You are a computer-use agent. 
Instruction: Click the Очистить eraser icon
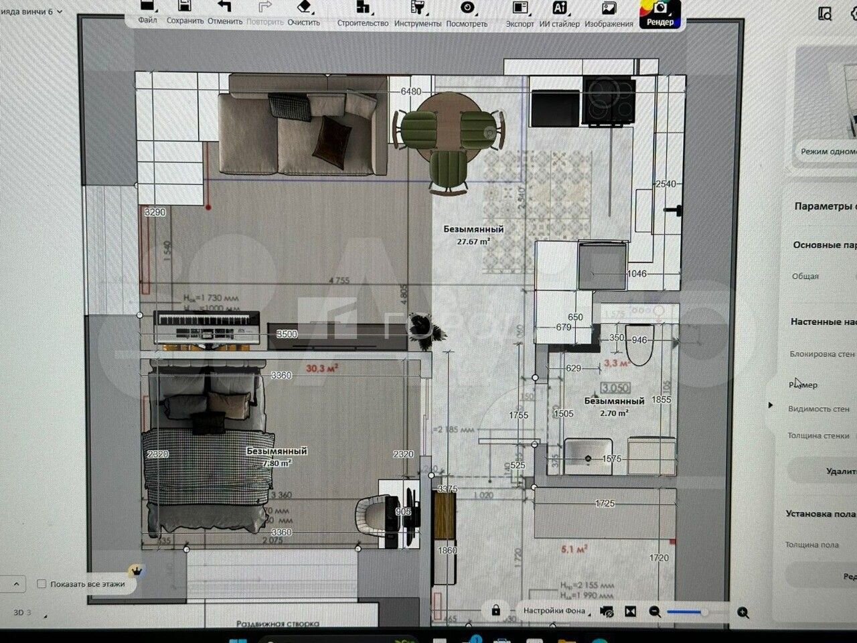[304, 7]
